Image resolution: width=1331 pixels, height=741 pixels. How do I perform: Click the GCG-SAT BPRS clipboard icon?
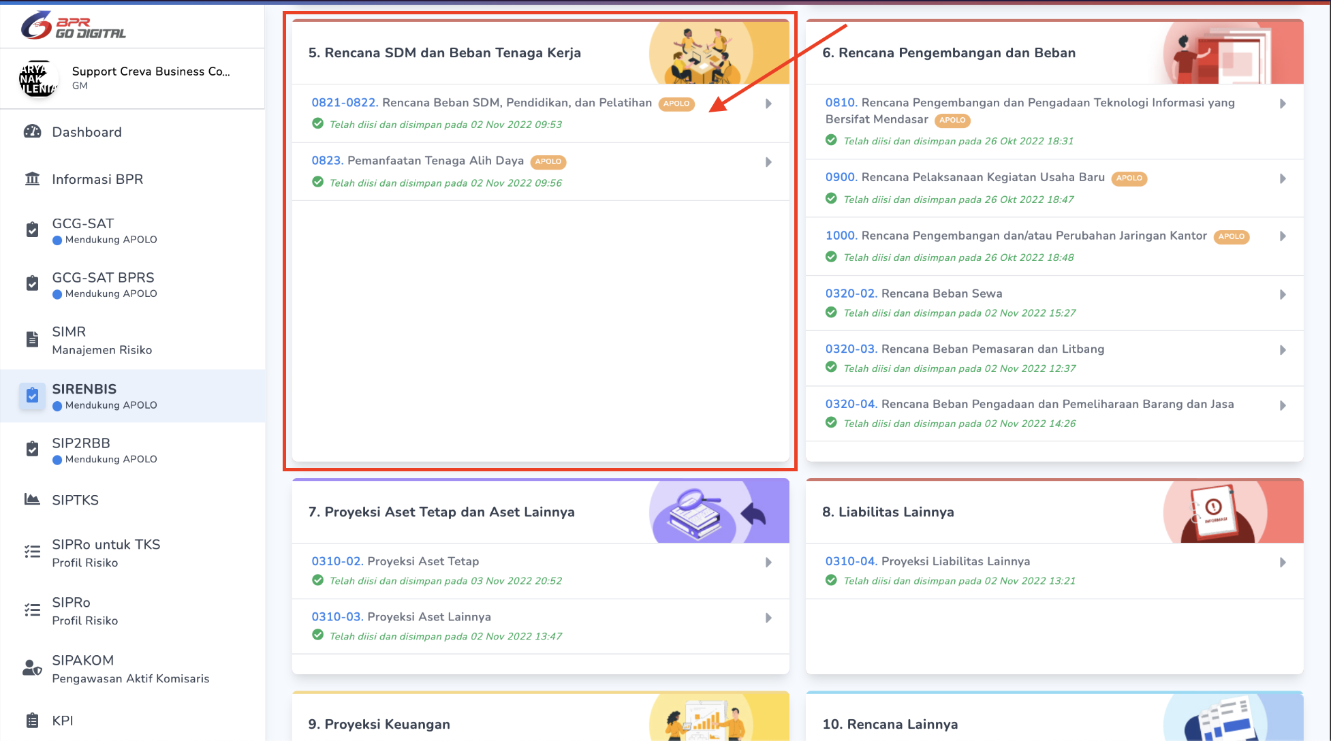32,283
